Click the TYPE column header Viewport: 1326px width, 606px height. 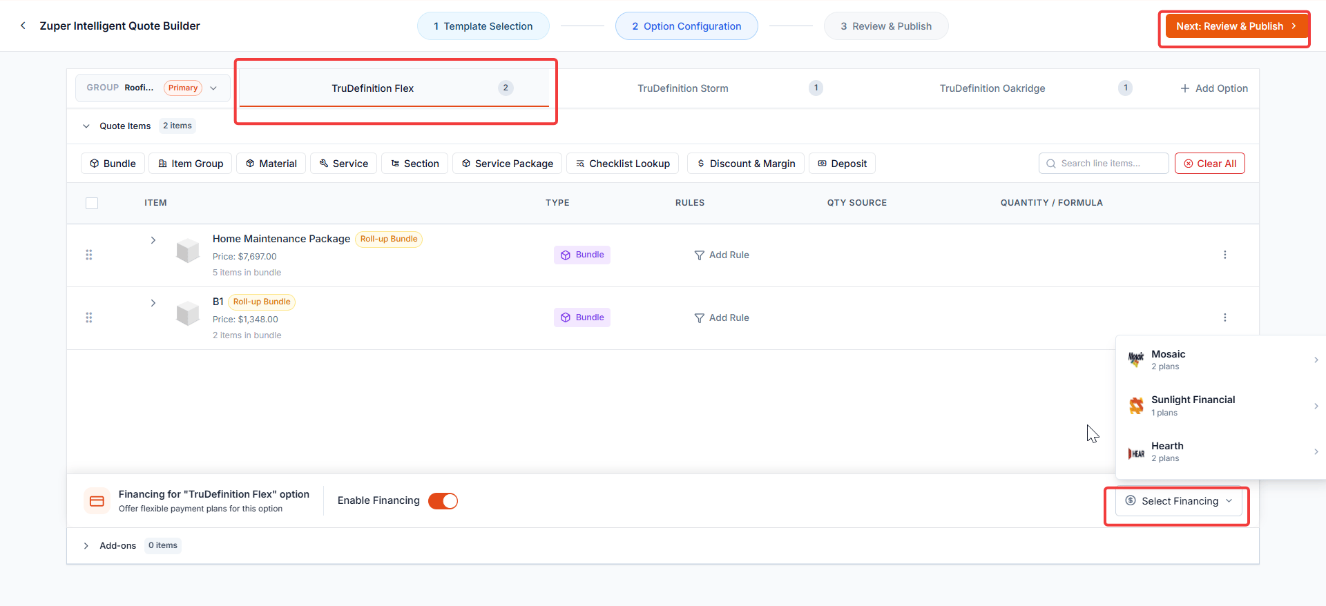(557, 203)
